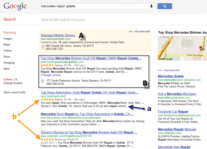
Task: Open Steven's Review of Top Shop result
Action: 89,132
